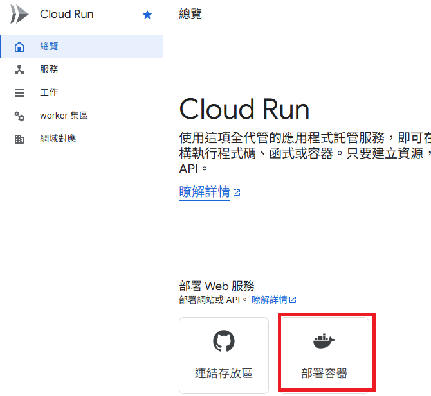Open 服務 from the sidebar
Screen dimensions: 431x396
pos(49,69)
